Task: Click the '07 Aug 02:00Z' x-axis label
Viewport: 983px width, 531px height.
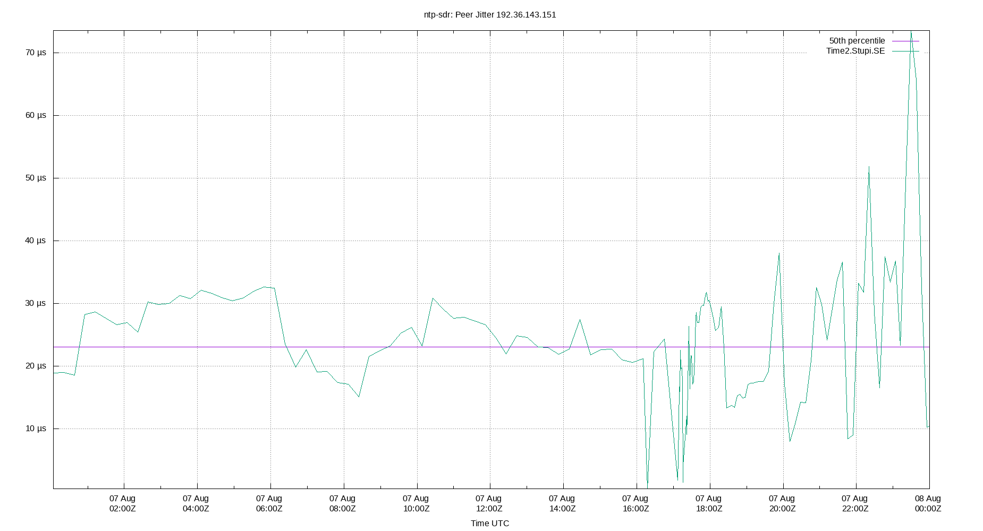Action: (x=123, y=503)
